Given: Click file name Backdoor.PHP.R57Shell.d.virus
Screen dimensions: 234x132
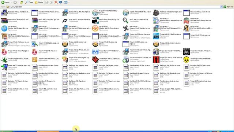Looking at the screenshot, I should (x=140, y=81).
